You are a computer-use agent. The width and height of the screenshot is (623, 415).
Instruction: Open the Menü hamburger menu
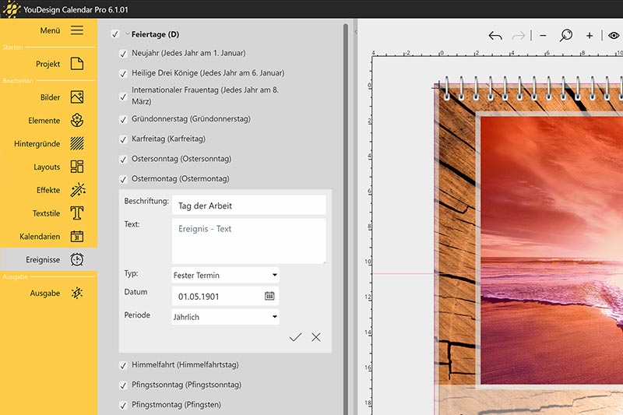(x=76, y=30)
